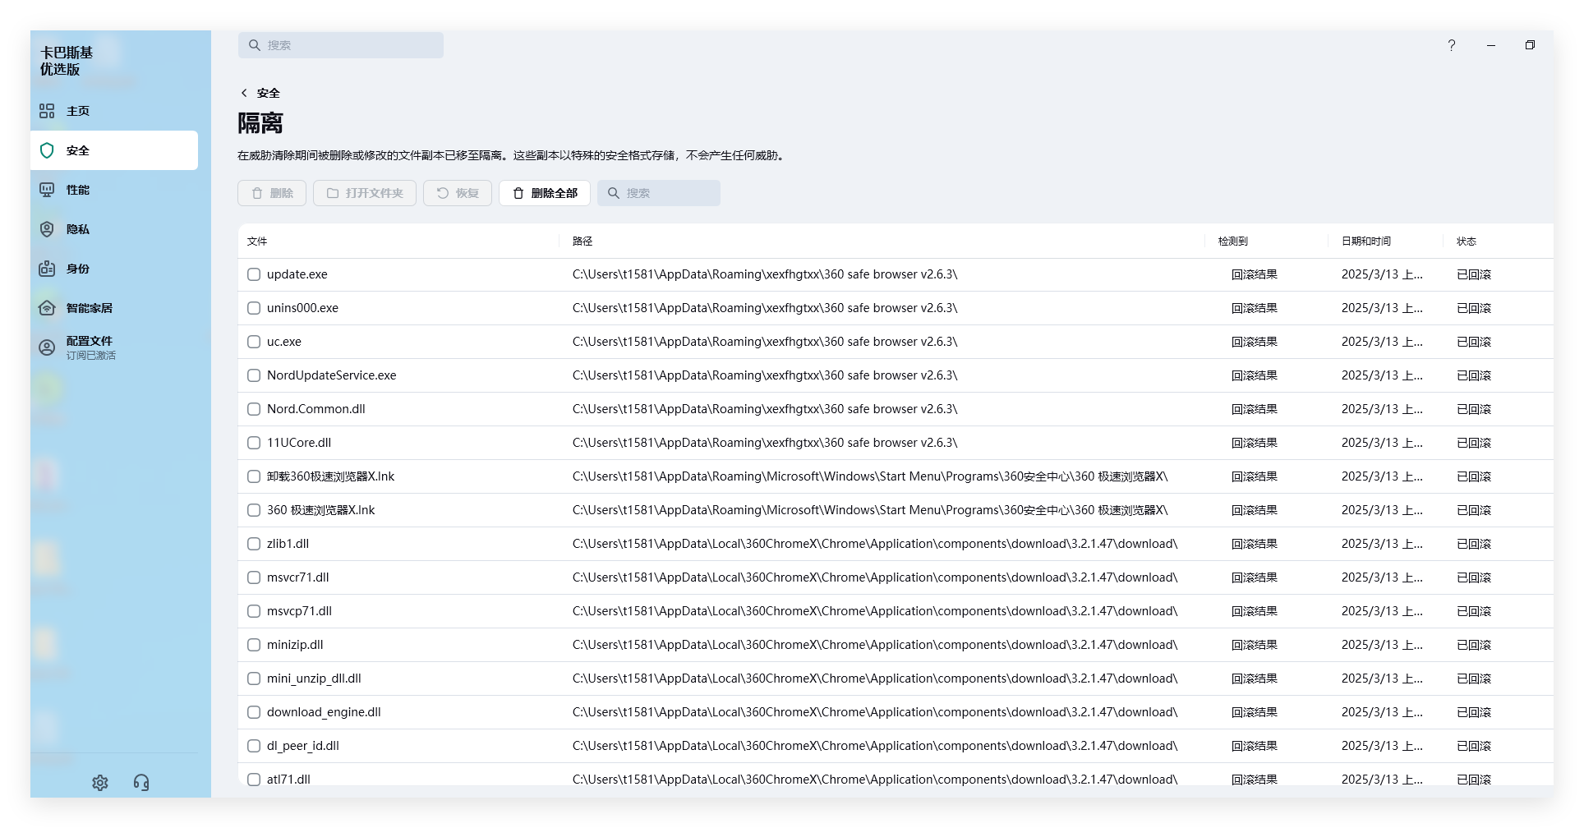Click 已回滚 status in minizip.dll row
The image size is (1584, 828).
(x=1473, y=645)
